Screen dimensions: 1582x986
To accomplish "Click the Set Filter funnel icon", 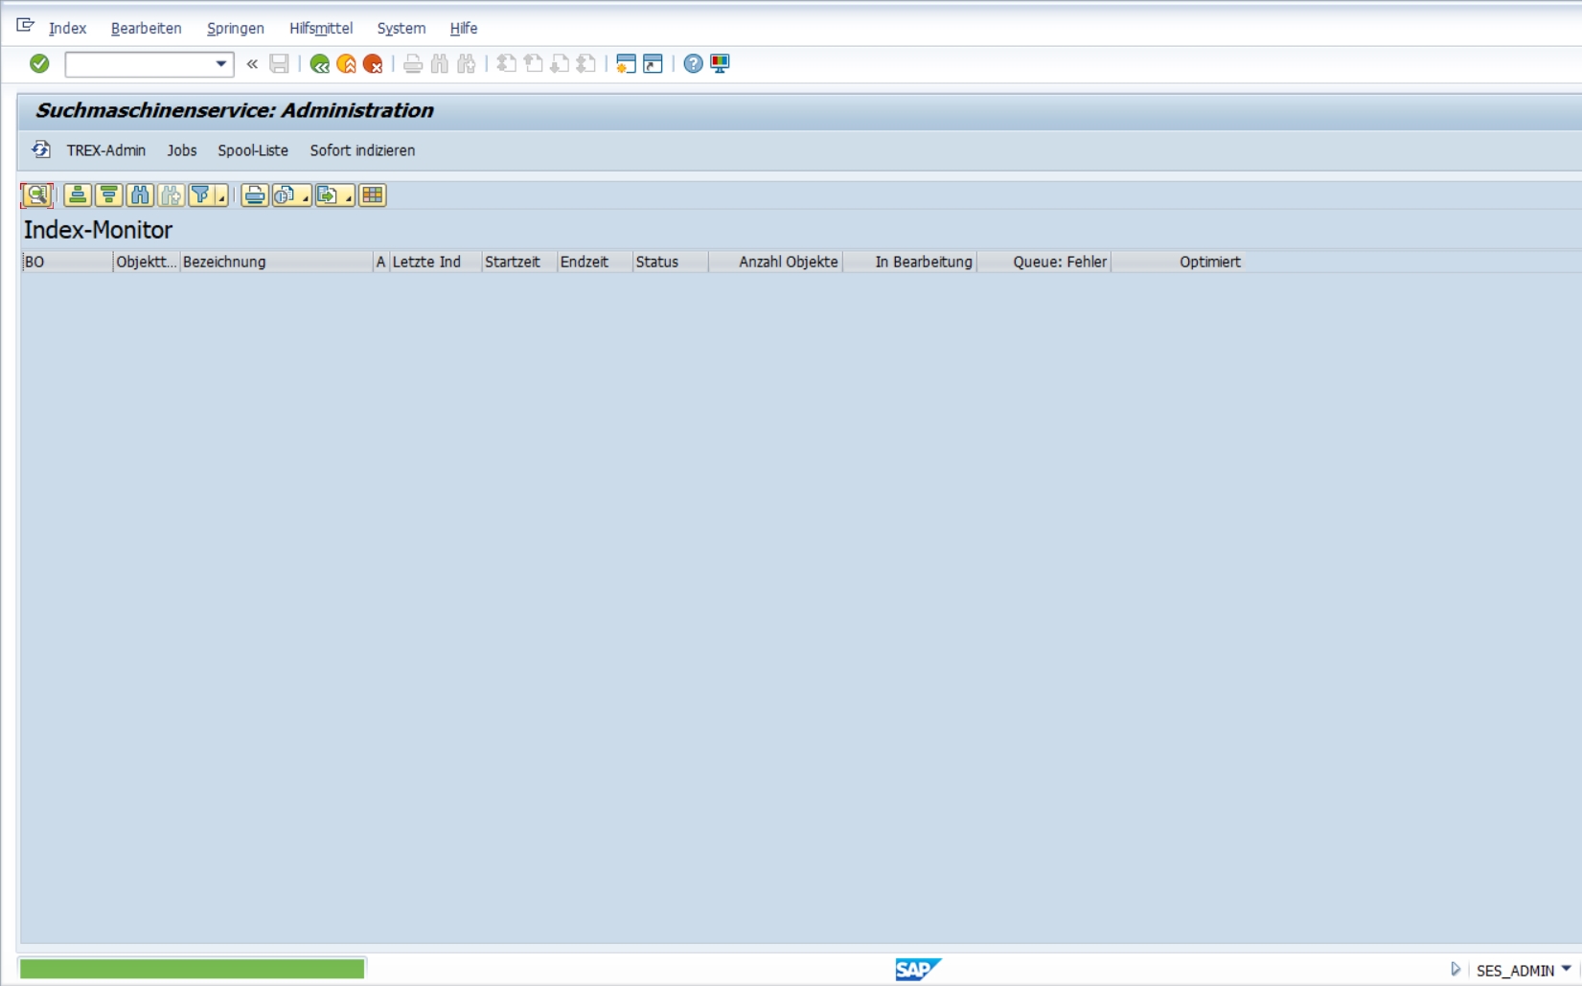I will [x=200, y=195].
